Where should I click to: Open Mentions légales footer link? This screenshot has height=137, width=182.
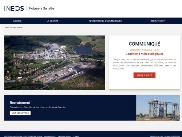point(64,136)
